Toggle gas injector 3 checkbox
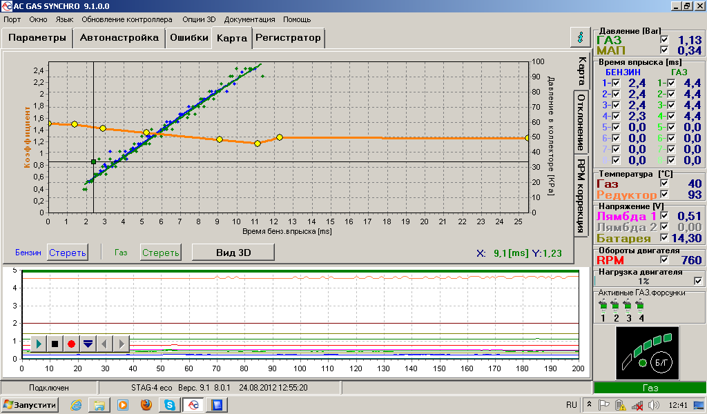Image resolution: width=707 pixels, height=414 pixels. [x=671, y=105]
